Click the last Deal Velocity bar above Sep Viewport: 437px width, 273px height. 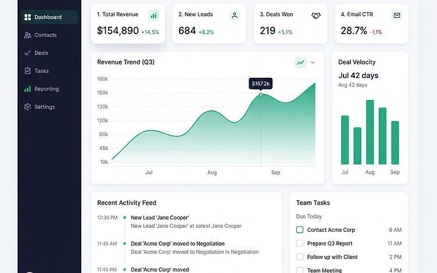tap(395, 143)
